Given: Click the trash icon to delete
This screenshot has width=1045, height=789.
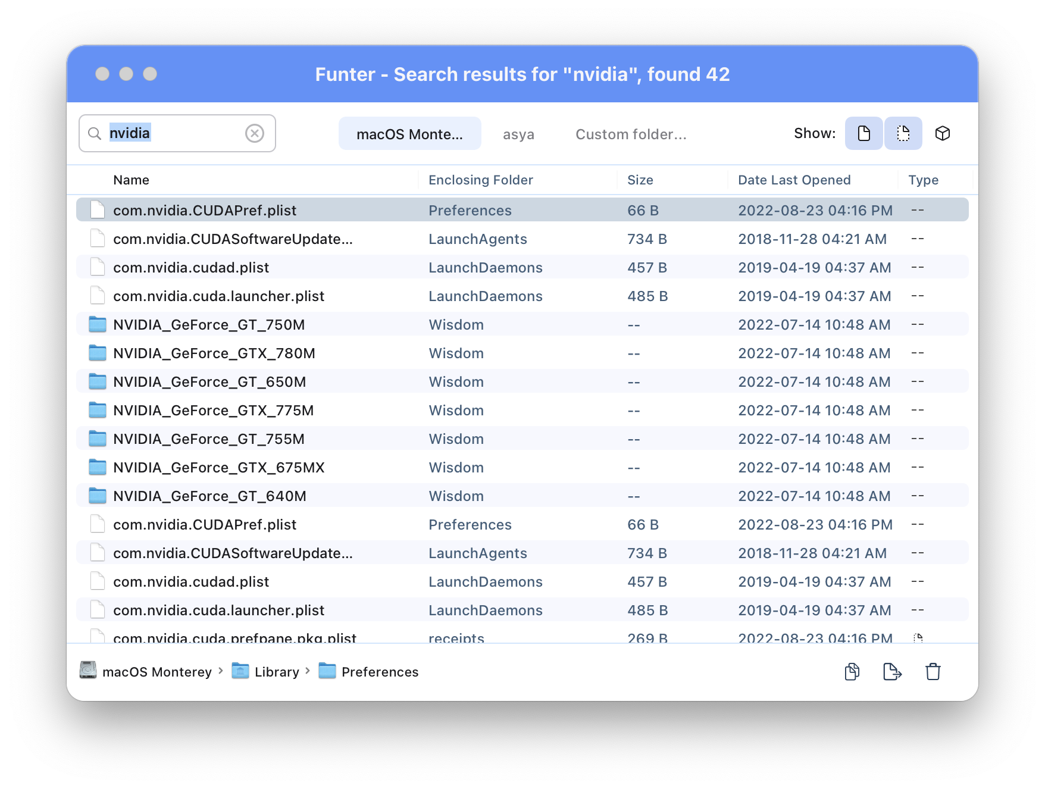Looking at the screenshot, I should [933, 672].
